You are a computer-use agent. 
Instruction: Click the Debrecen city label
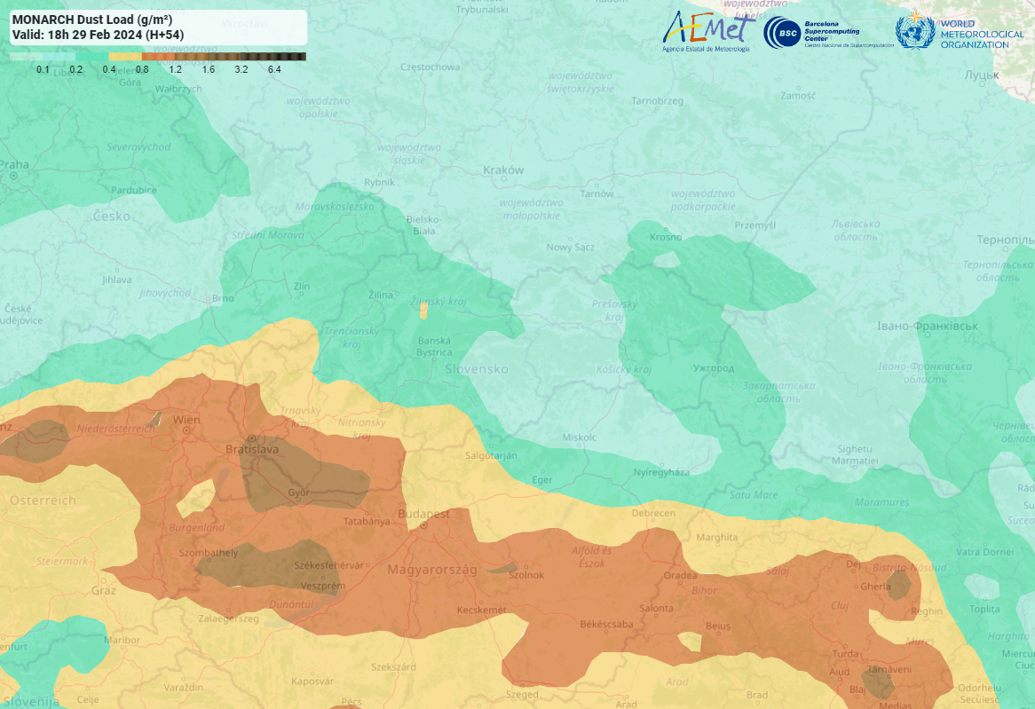pyautogui.click(x=655, y=514)
